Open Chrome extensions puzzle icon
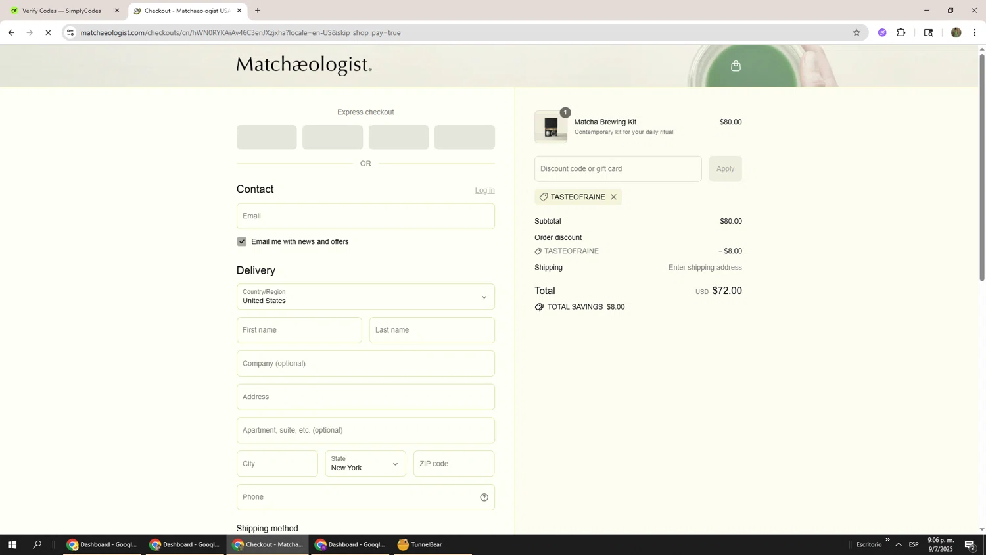The width and height of the screenshot is (986, 555). (x=901, y=32)
